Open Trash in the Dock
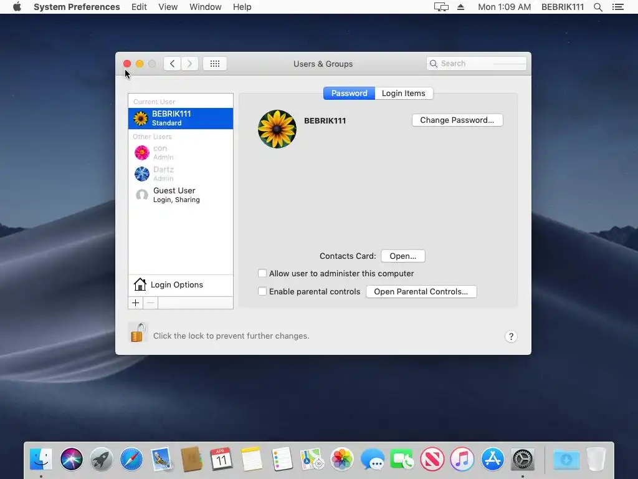 click(596, 459)
